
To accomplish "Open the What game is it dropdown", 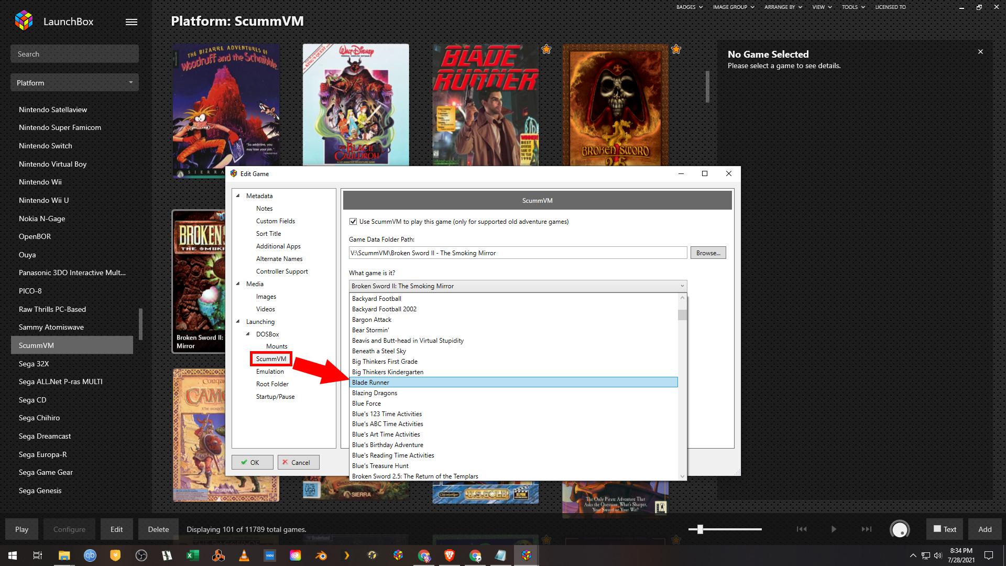I will coord(518,286).
